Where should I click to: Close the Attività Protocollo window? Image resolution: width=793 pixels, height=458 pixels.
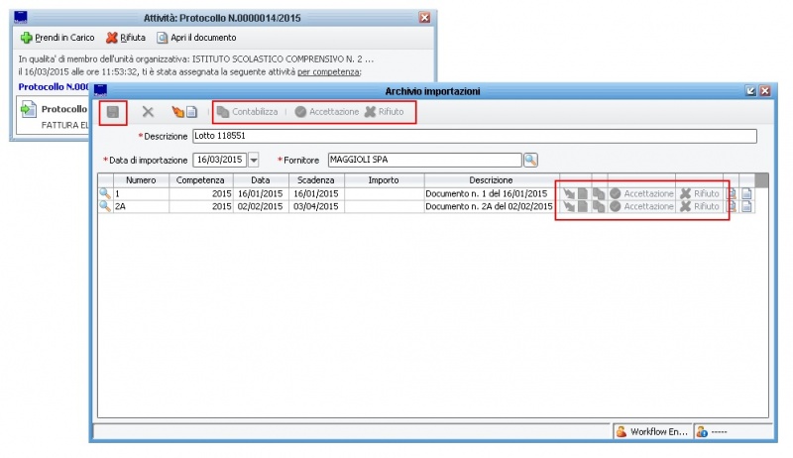pos(425,18)
